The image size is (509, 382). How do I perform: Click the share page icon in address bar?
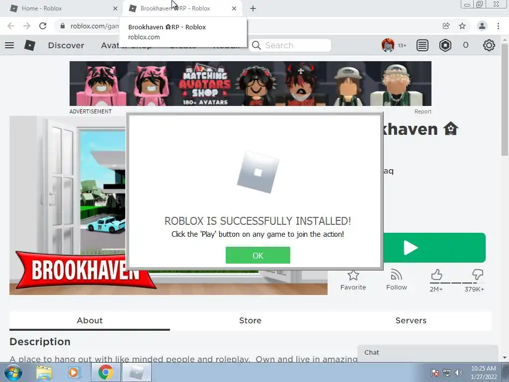(446, 26)
